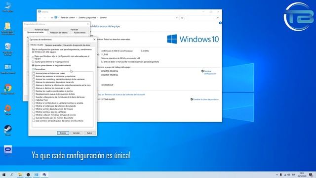Click the blue help icon in the Sistema window
Screen dimensions: 316x178
point(220,23)
